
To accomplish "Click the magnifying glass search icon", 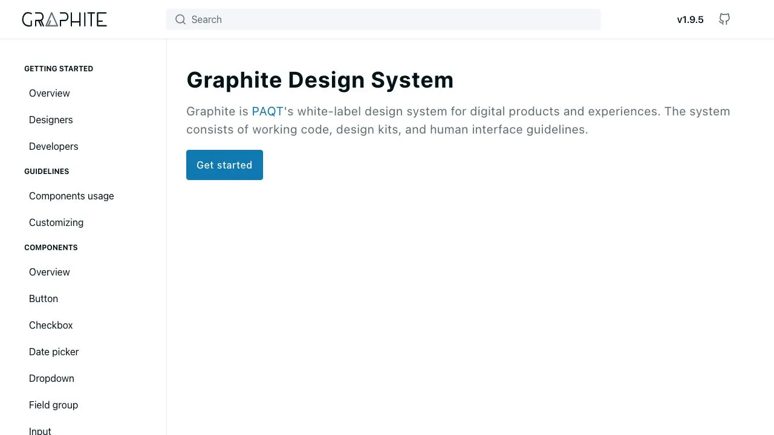I will click(180, 19).
